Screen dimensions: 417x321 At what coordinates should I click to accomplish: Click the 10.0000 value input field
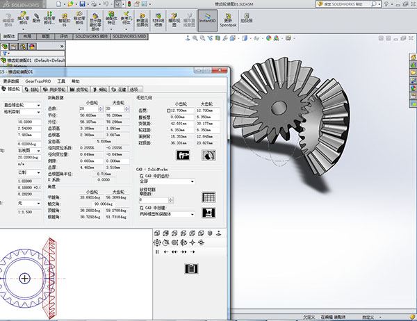tap(29, 122)
